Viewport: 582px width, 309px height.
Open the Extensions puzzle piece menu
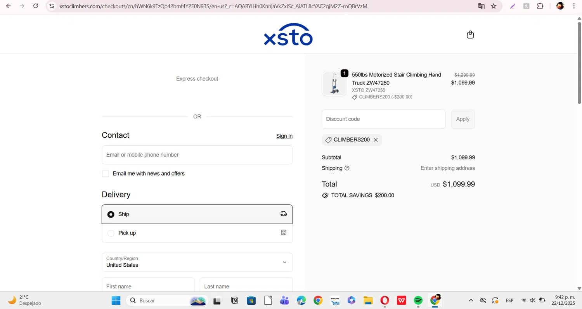pos(540,6)
